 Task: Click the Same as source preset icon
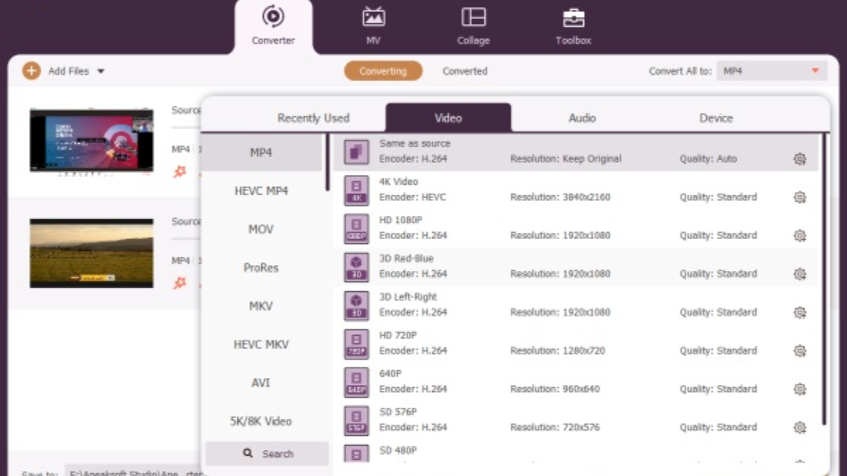click(x=356, y=152)
